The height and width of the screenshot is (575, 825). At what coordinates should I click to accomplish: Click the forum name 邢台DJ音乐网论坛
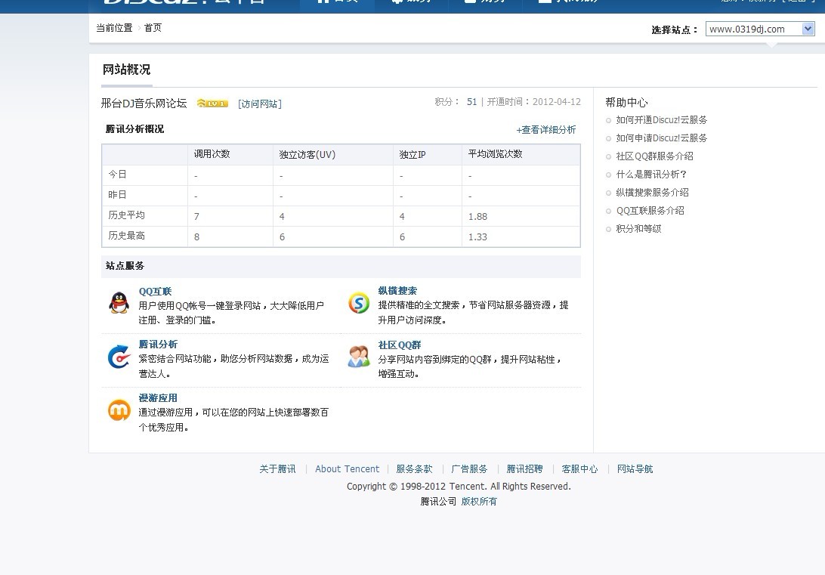[x=144, y=104]
